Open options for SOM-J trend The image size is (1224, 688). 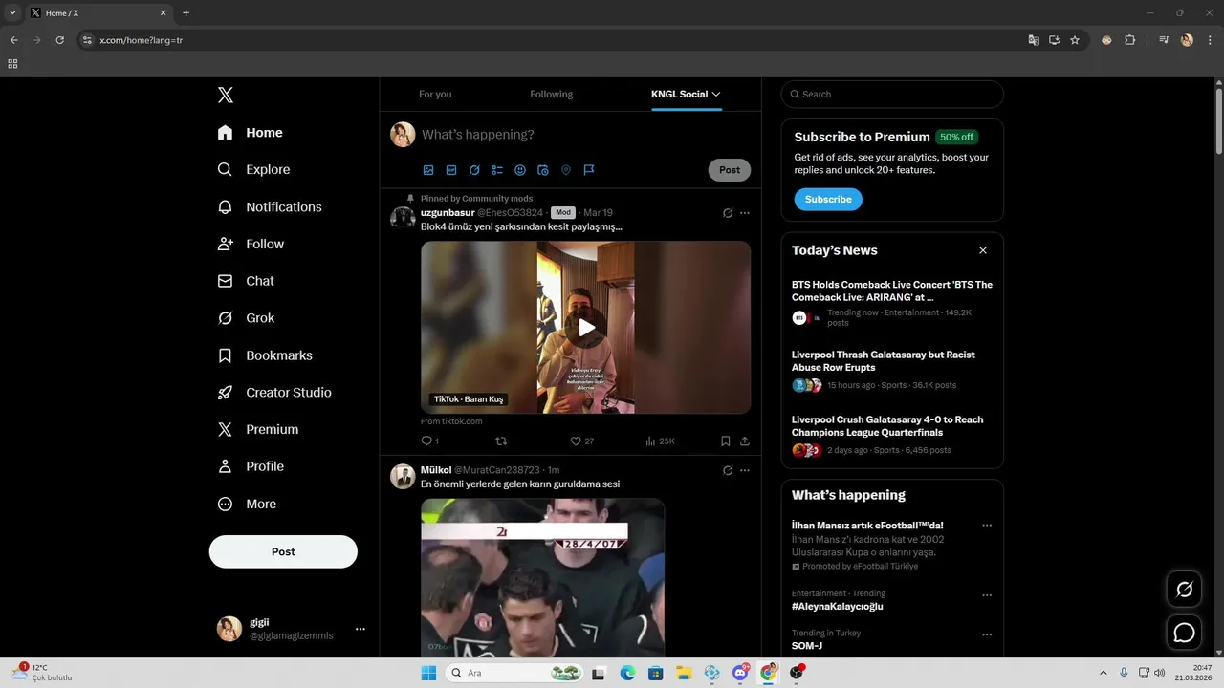987,634
